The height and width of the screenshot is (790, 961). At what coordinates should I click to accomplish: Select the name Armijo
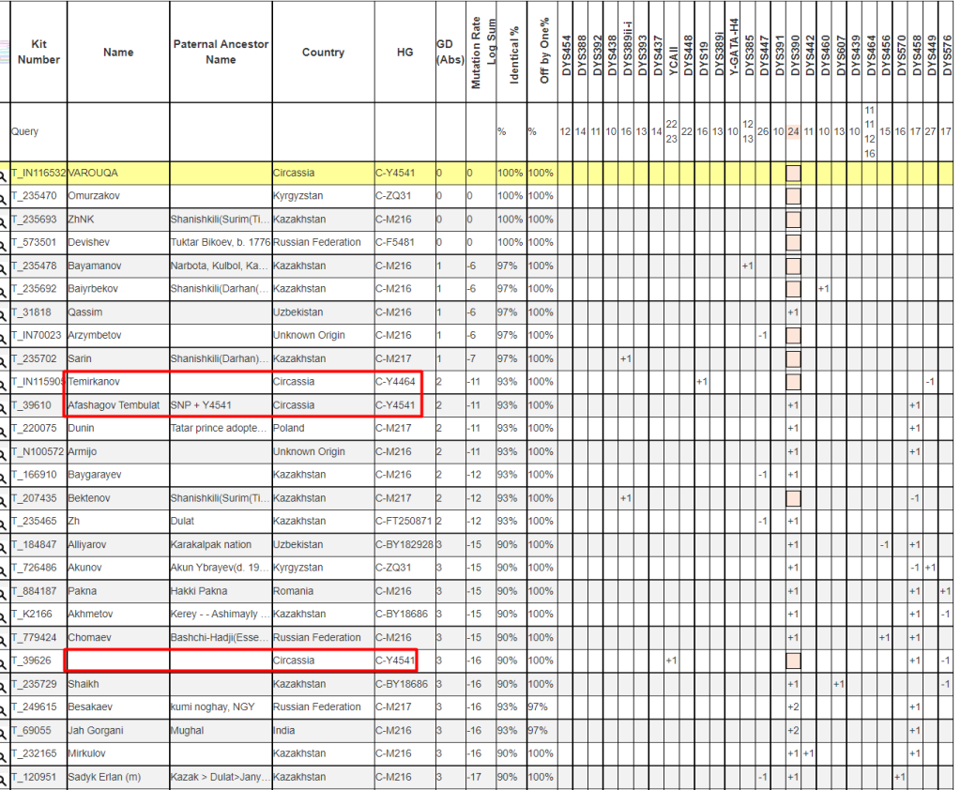(x=83, y=451)
